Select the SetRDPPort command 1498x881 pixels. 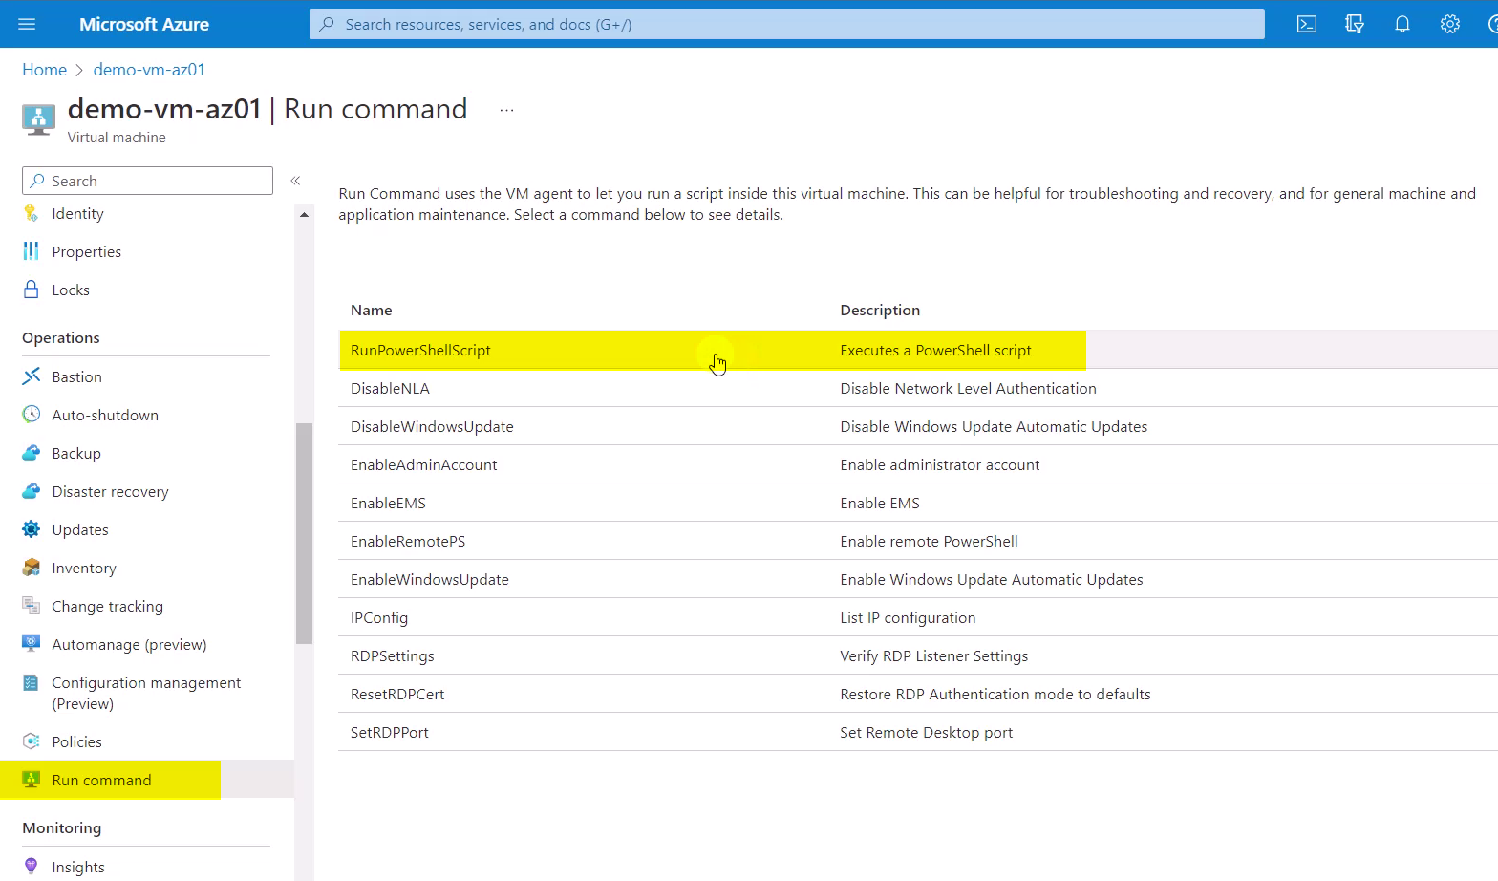[918, 732]
